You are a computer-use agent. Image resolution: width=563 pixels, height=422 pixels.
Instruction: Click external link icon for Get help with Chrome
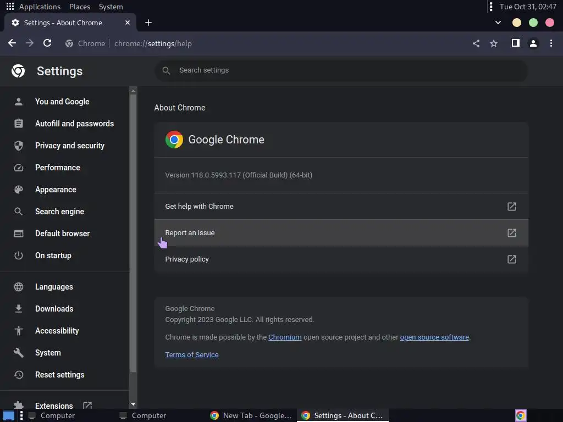512,207
